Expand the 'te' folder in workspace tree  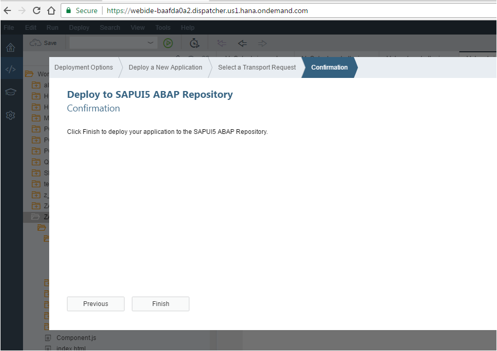point(40,184)
